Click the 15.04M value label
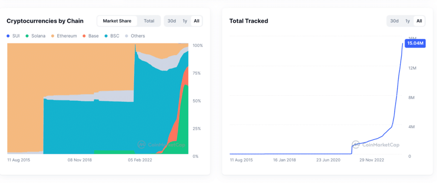 tap(415, 43)
